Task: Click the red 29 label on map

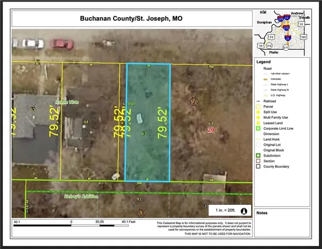Action: [x=211, y=131]
